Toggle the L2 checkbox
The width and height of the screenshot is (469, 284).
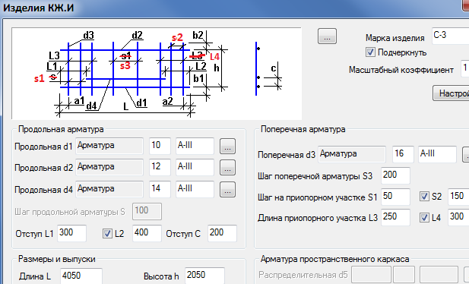(x=107, y=233)
